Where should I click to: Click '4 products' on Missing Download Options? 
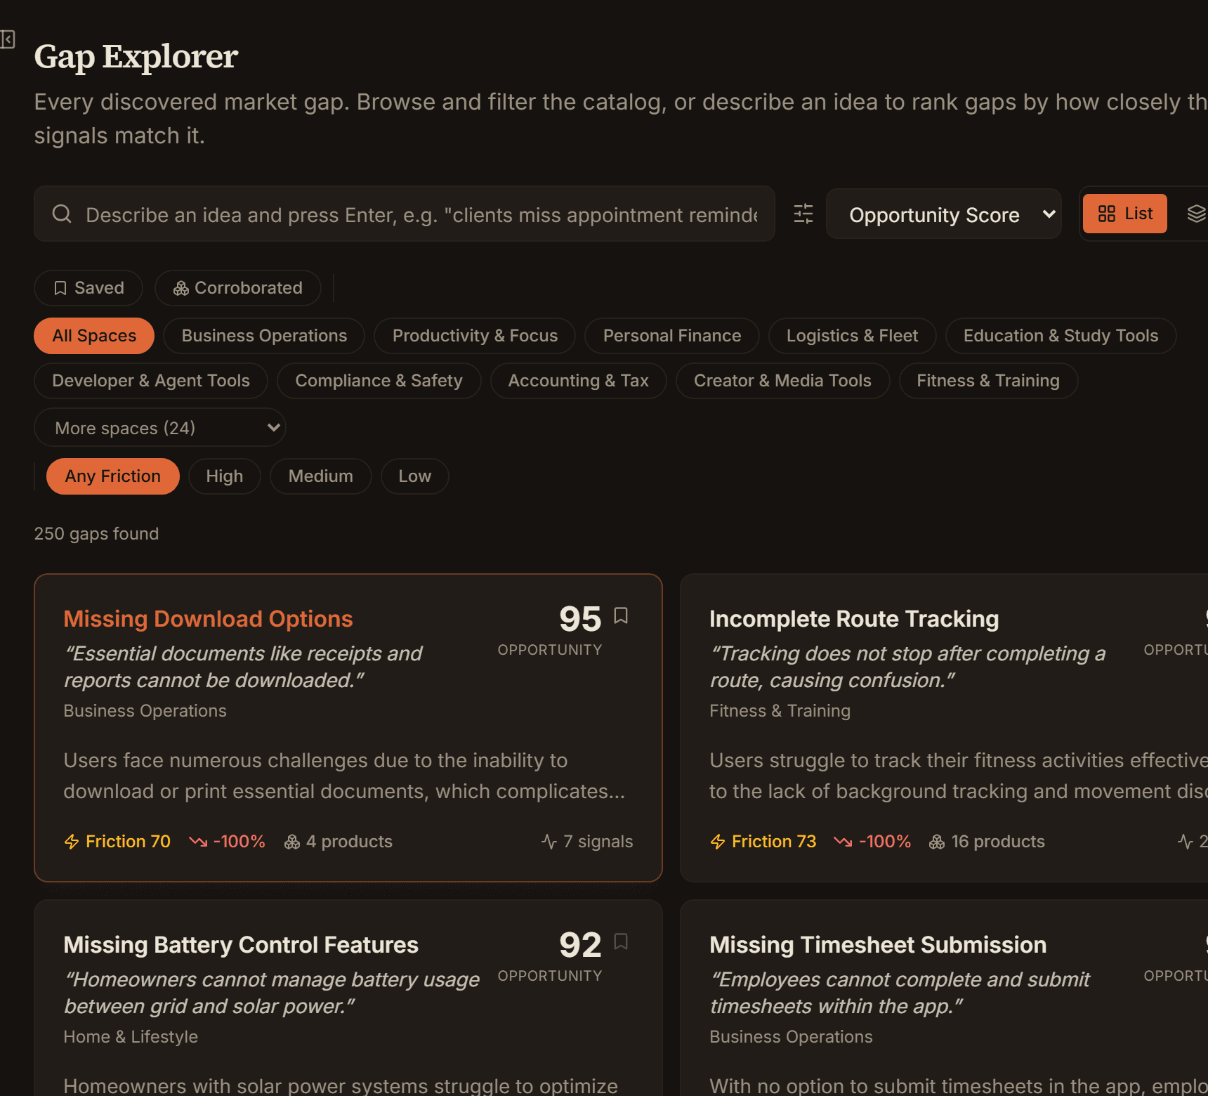[349, 842]
